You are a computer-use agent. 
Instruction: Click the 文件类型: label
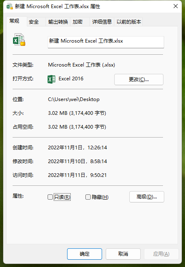click(x=23, y=65)
